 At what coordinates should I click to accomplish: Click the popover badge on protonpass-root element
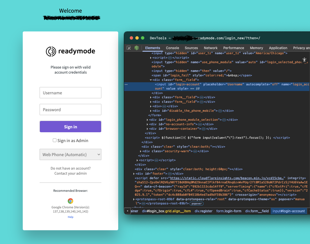coord(197,204)
